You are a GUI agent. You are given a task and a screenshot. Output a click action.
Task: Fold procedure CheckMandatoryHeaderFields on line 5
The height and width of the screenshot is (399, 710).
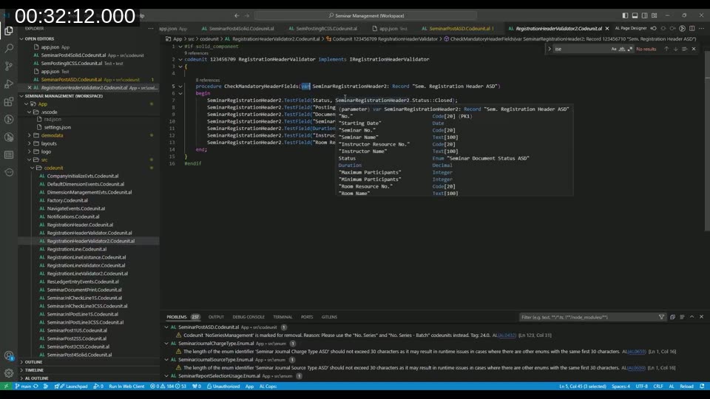(x=180, y=86)
